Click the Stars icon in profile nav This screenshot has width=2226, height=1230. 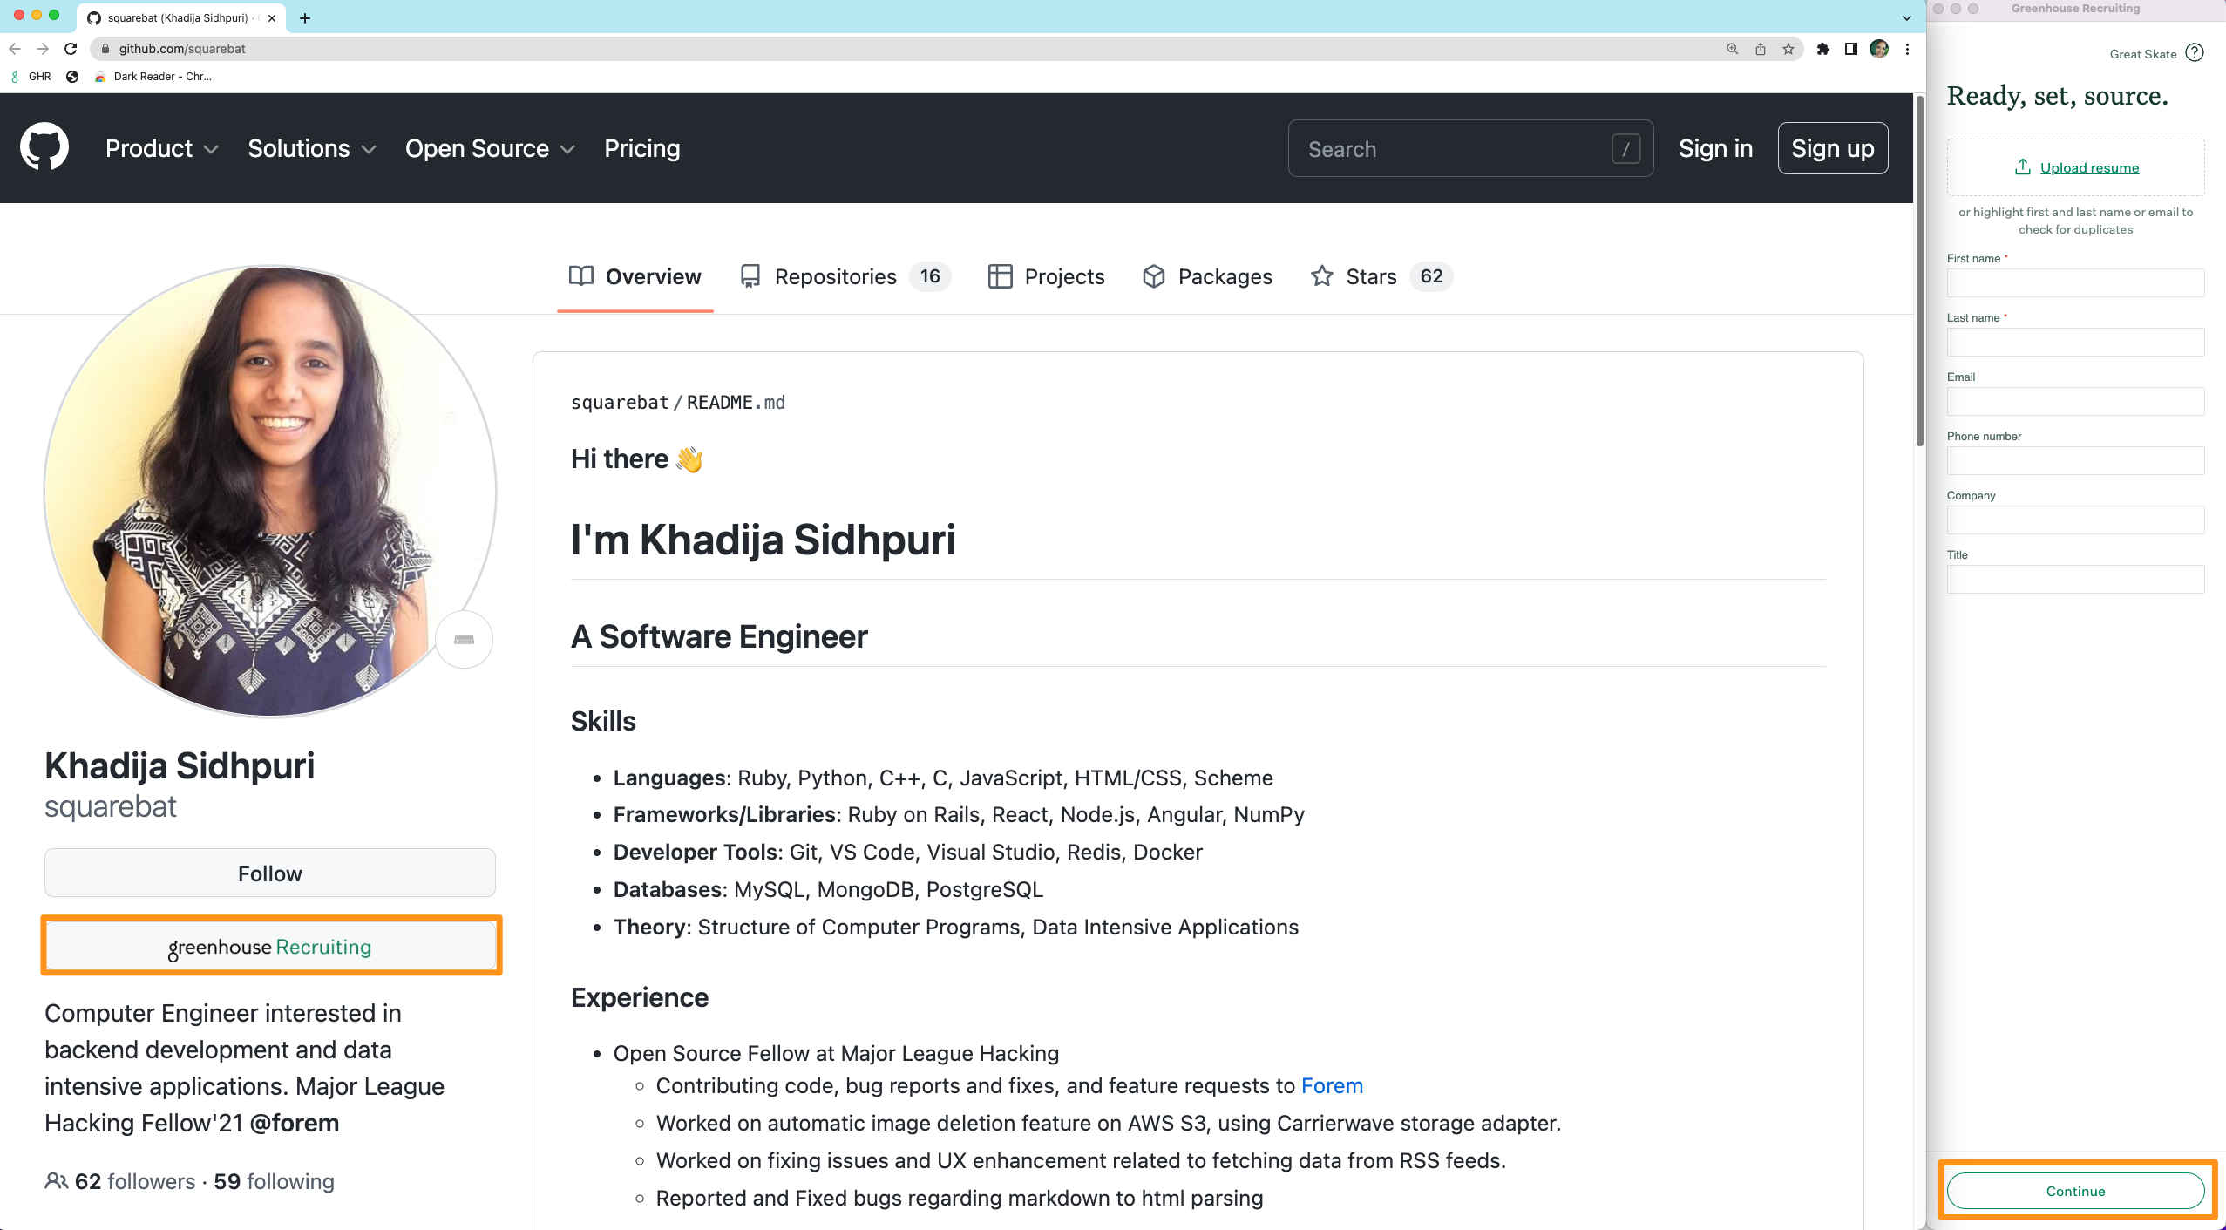point(1319,275)
